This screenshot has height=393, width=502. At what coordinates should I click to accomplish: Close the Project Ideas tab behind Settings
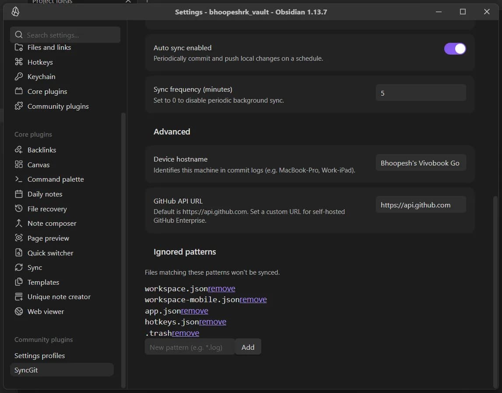[x=128, y=1]
